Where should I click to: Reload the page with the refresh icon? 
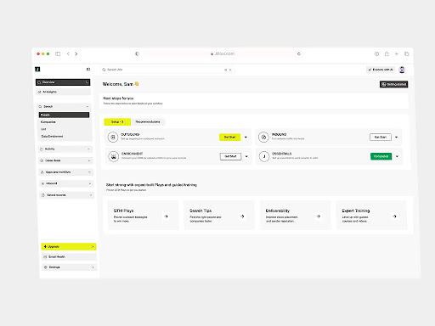pyautogui.click(x=299, y=53)
